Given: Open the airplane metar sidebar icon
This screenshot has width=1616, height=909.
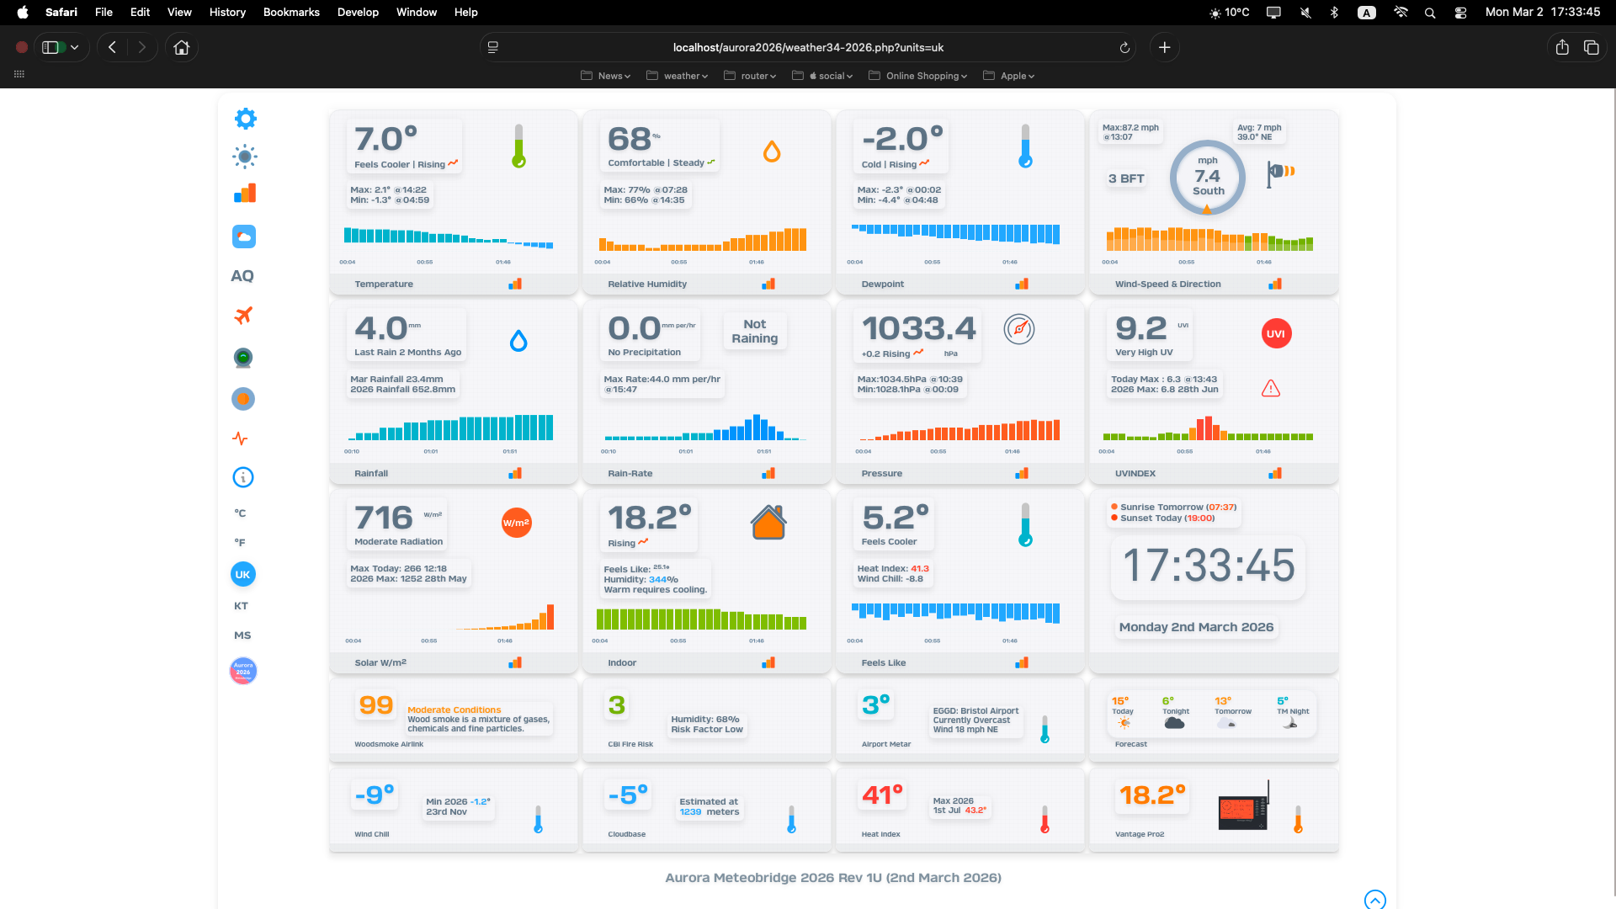Looking at the screenshot, I should 243,316.
